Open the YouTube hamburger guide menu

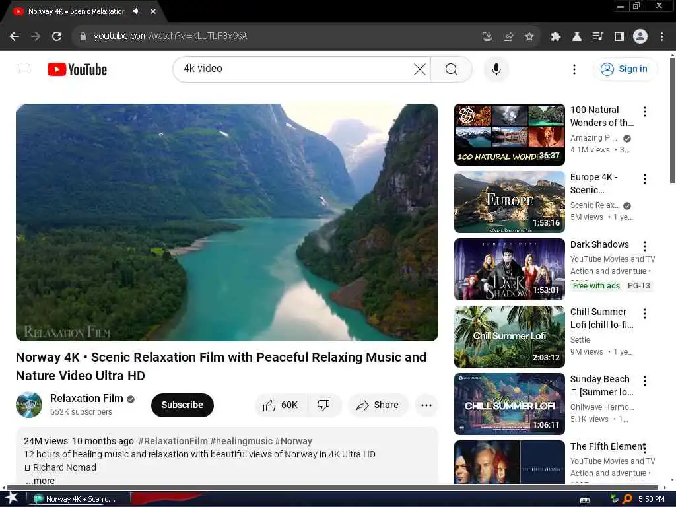click(x=24, y=69)
